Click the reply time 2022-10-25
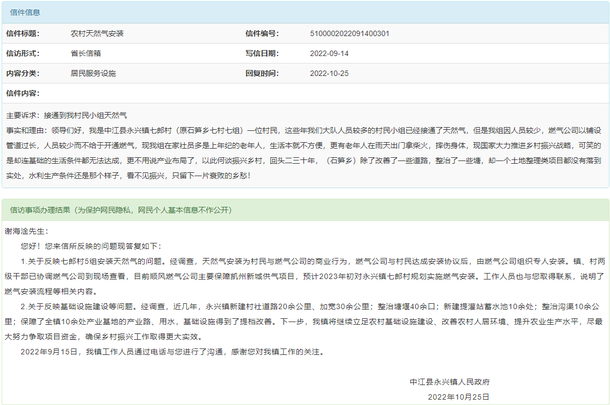This screenshot has height=405, width=610. tap(329, 73)
